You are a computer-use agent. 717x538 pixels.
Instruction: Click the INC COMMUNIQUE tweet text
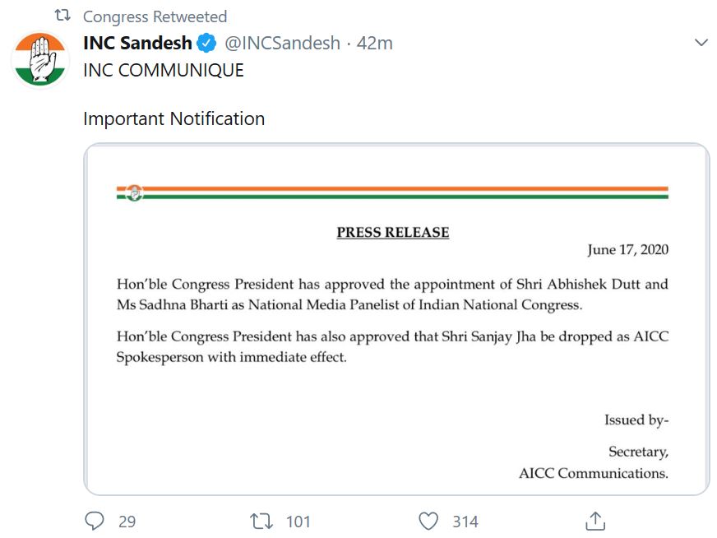tap(164, 71)
